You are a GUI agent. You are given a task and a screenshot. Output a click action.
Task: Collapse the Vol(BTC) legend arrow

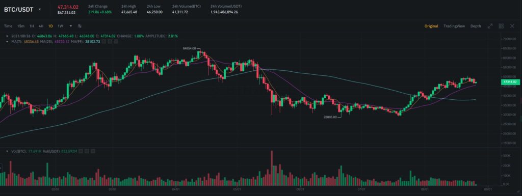(x=7, y=151)
